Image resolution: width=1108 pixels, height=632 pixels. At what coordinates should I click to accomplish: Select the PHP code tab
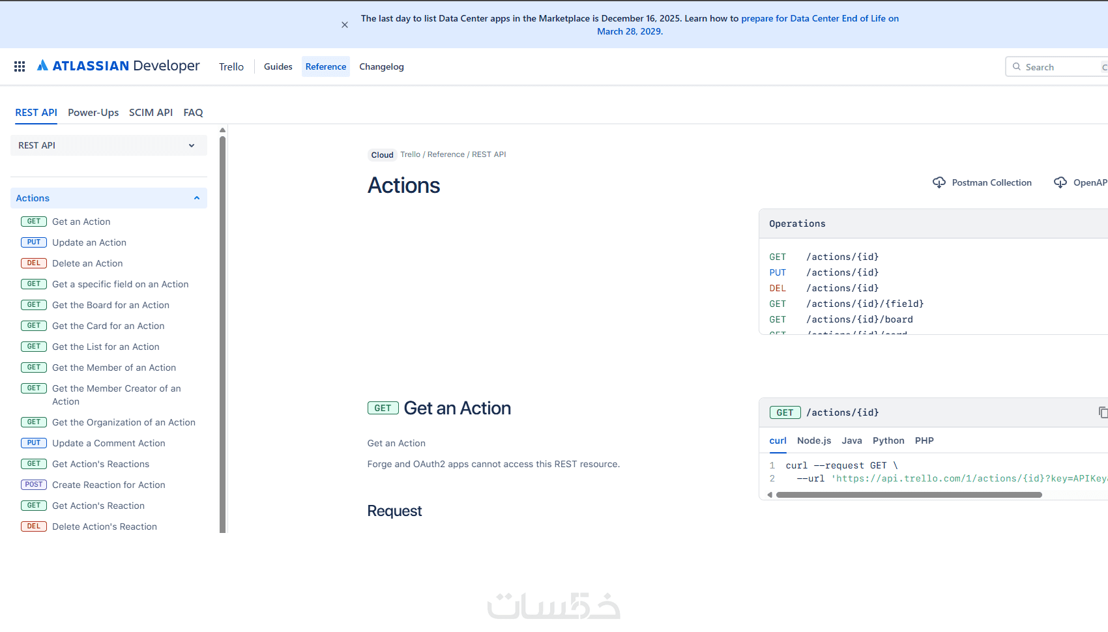[924, 440]
